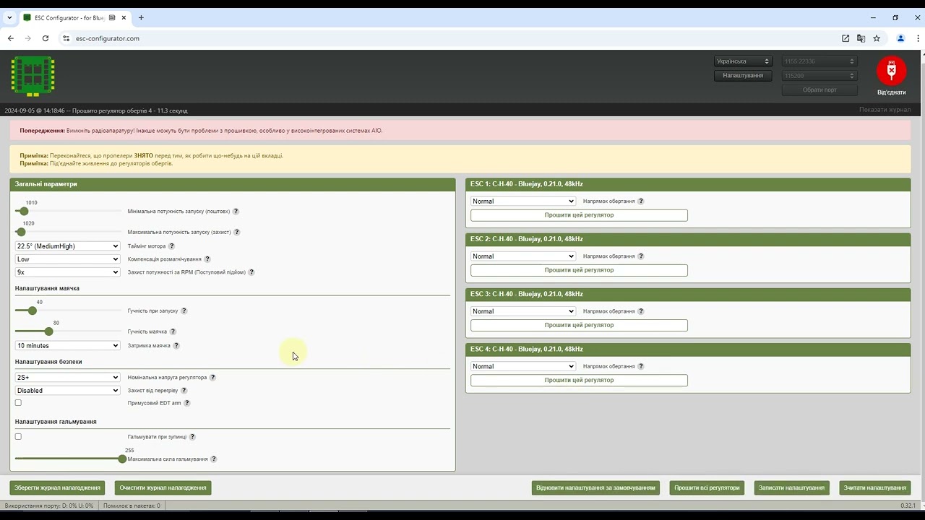
Task: Click Відновити налаштування за замовчуванням button
Action: pyautogui.click(x=595, y=488)
